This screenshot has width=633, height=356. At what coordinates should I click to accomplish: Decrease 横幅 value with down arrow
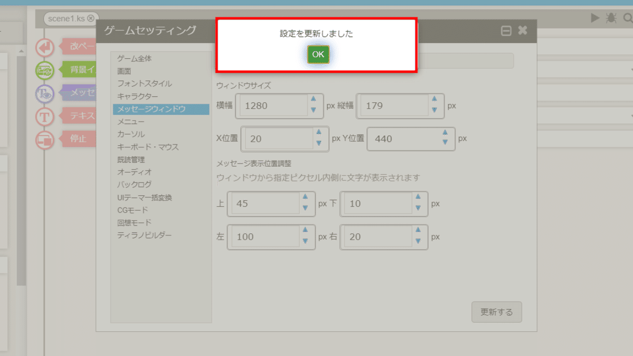coord(313,110)
